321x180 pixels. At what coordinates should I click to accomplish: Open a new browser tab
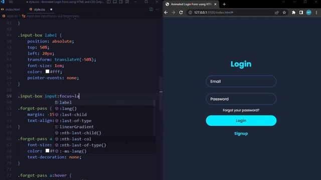(224, 4)
